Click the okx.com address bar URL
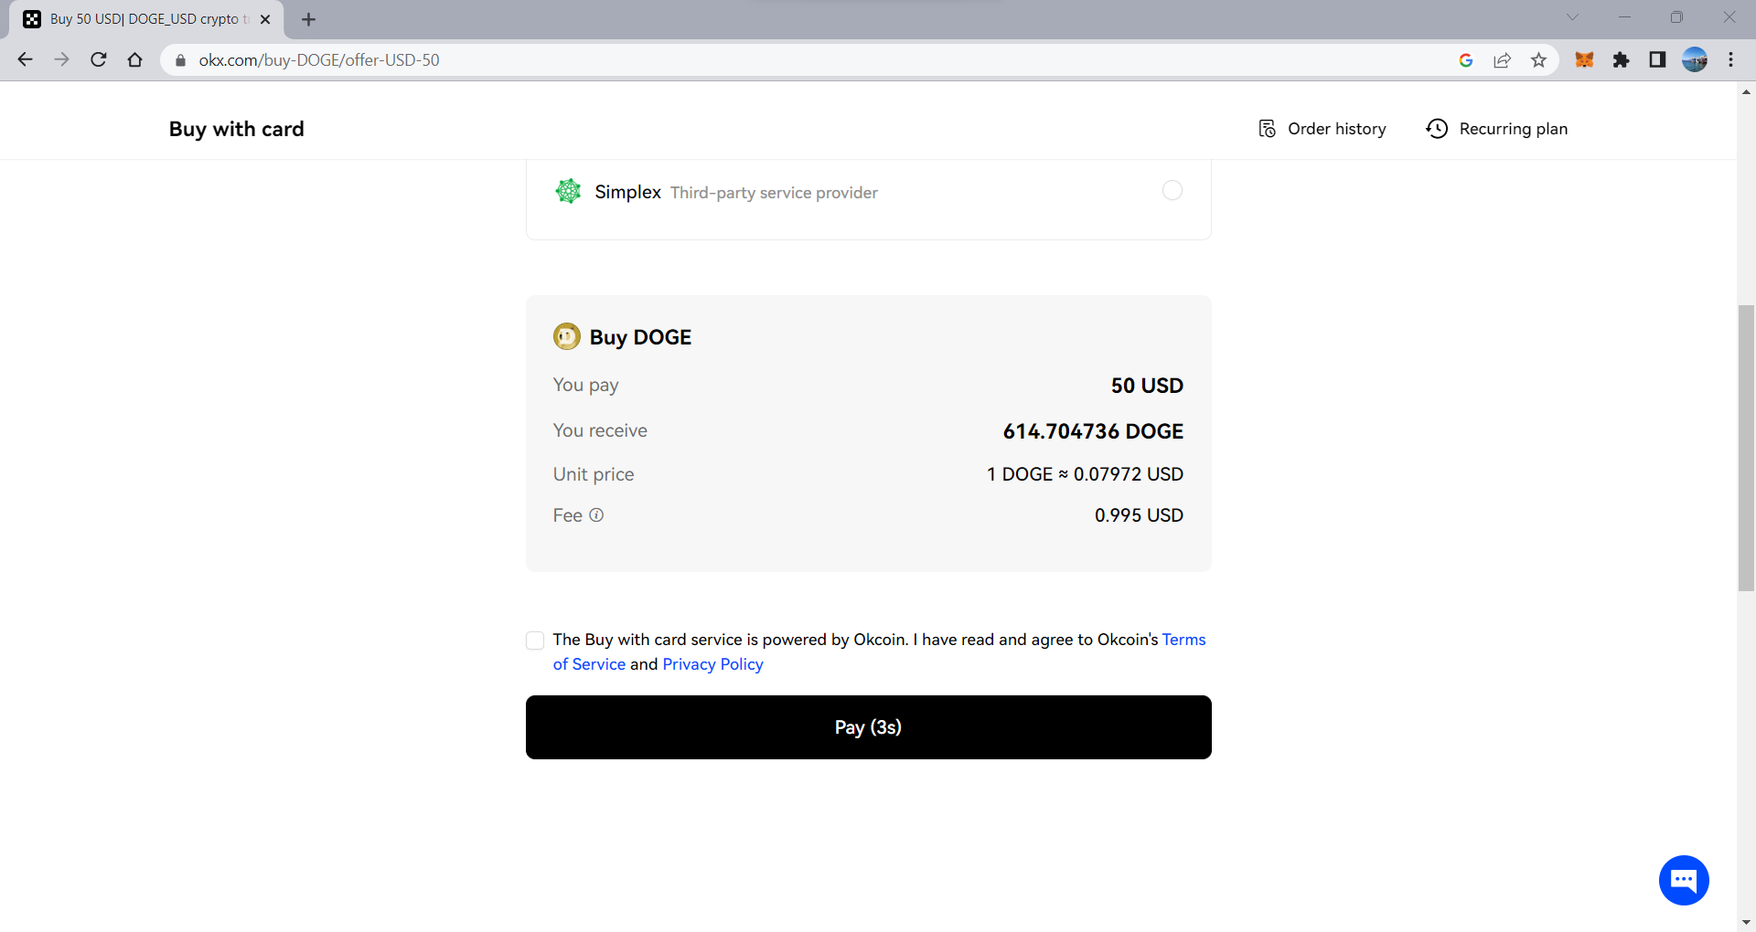Image resolution: width=1756 pixels, height=932 pixels. point(319,60)
